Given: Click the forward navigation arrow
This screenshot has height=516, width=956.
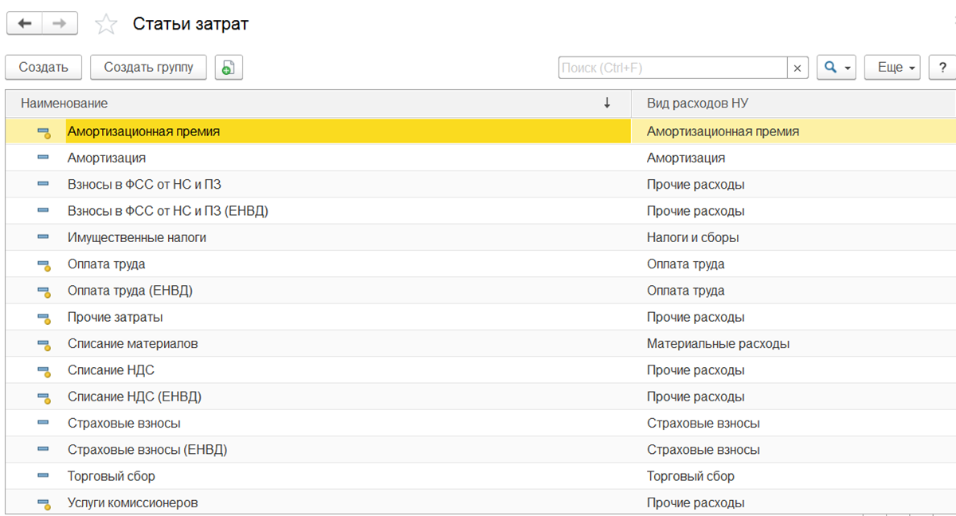Looking at the screenshot, I should [x=60, y=24].
